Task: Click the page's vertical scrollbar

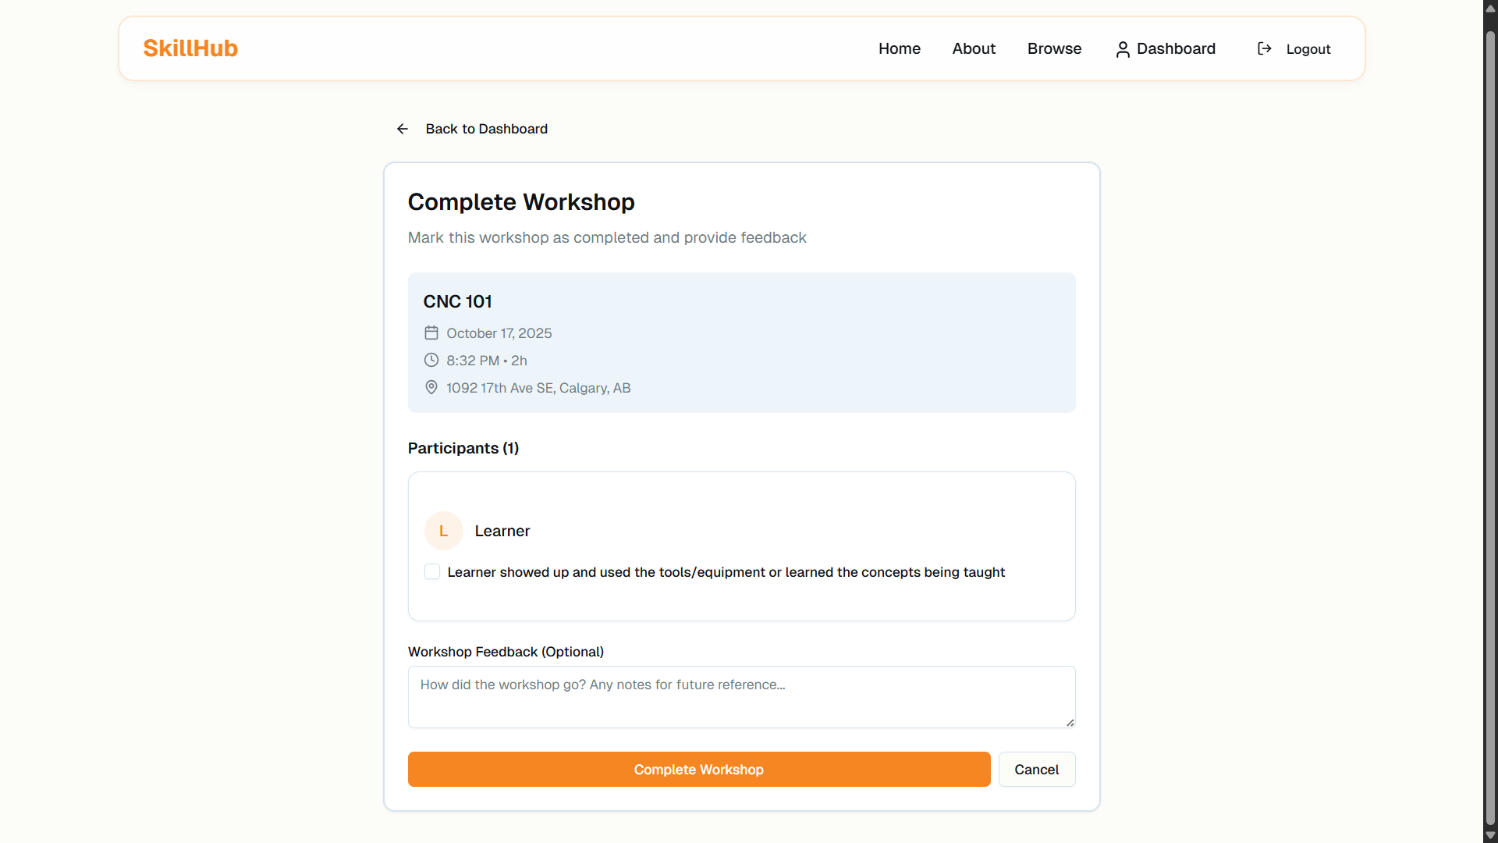Action: 1490,421
